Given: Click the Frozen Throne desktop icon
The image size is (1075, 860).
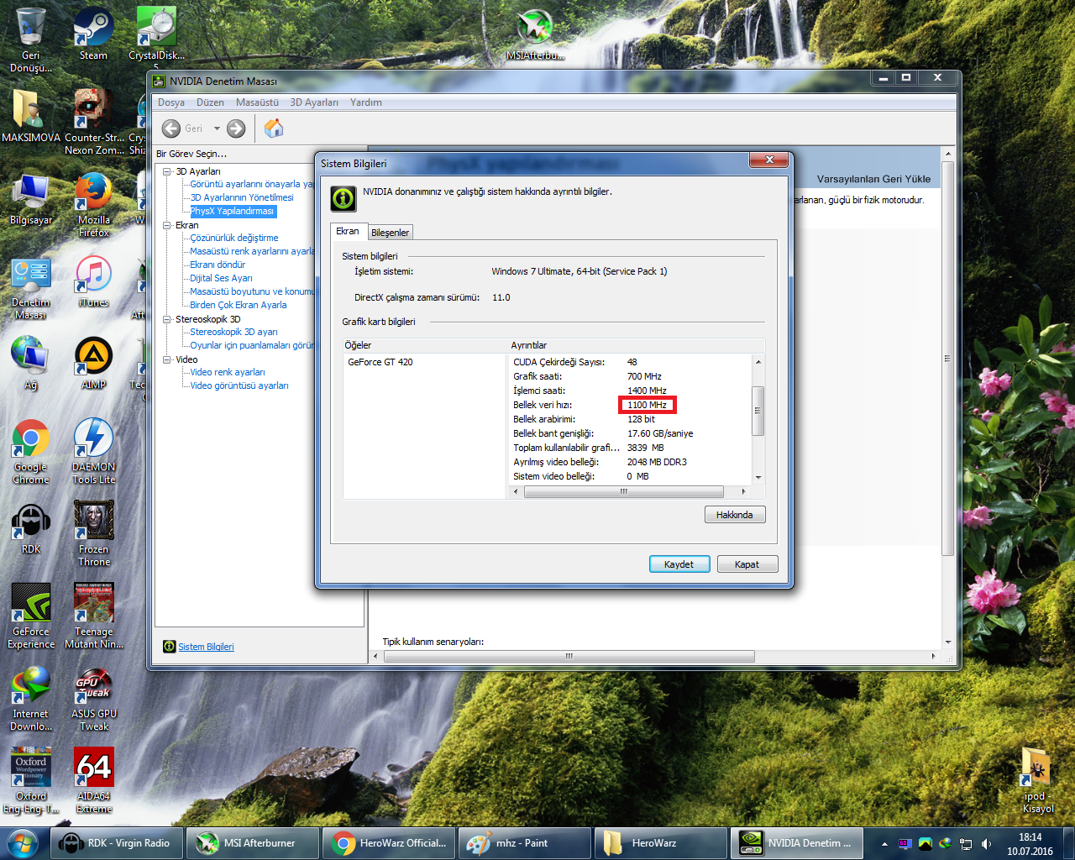Looking at the screenshot, I should [x=94, y=534].
